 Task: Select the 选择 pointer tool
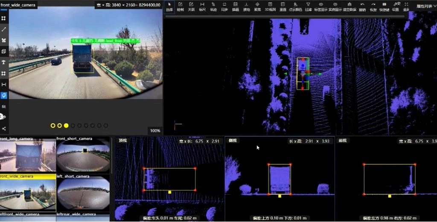click(x=169, y=7)
